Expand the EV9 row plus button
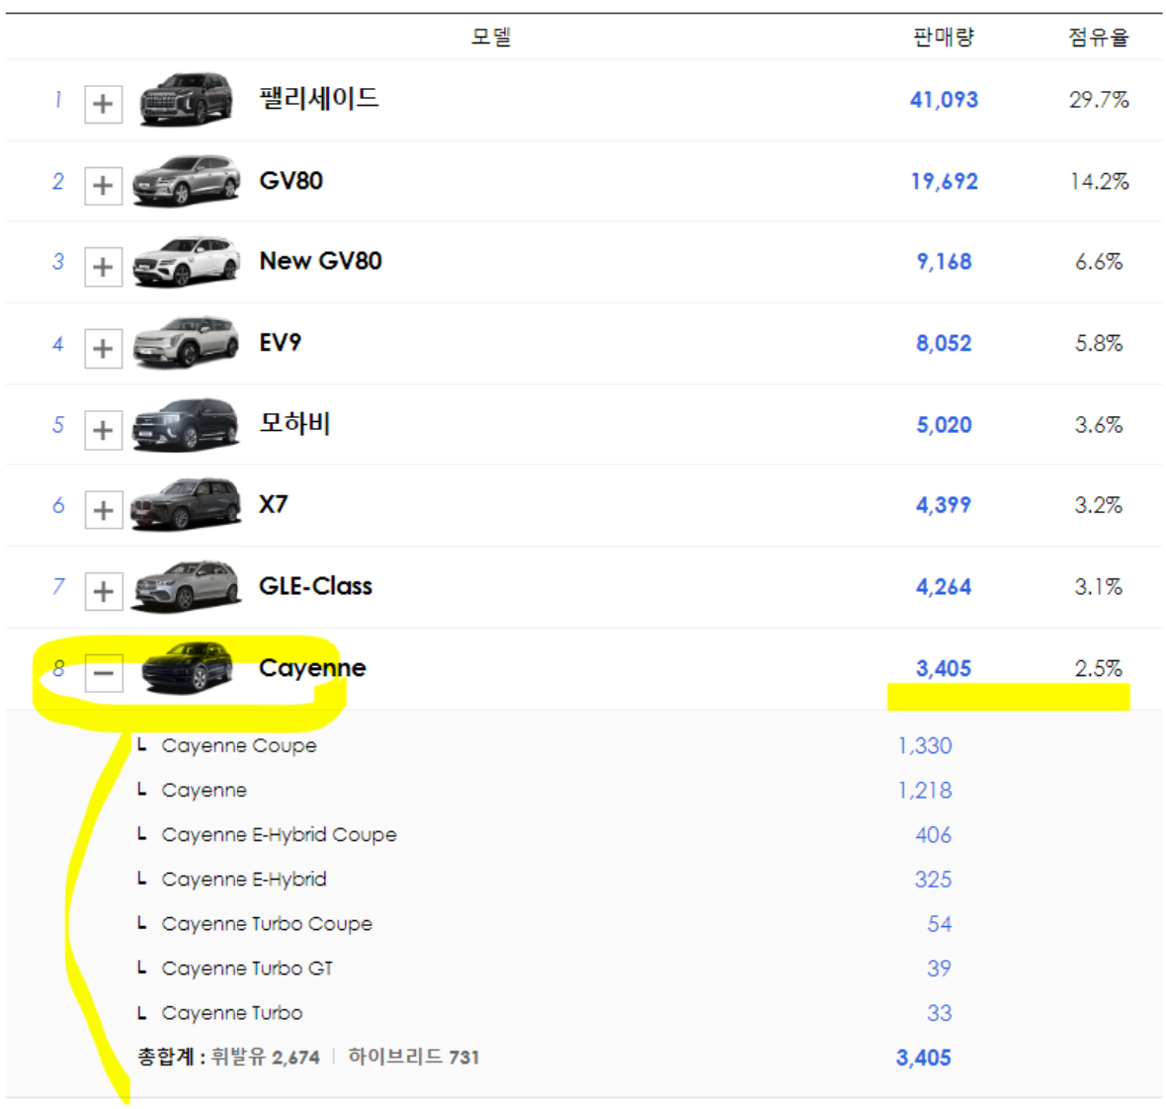This screenshot has width=1166, height=1109. coord(104,348)
